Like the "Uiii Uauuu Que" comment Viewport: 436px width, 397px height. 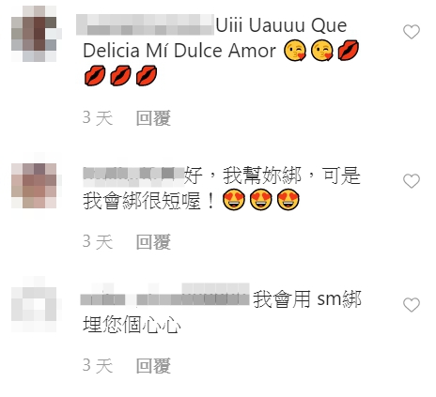pos(412,32)
